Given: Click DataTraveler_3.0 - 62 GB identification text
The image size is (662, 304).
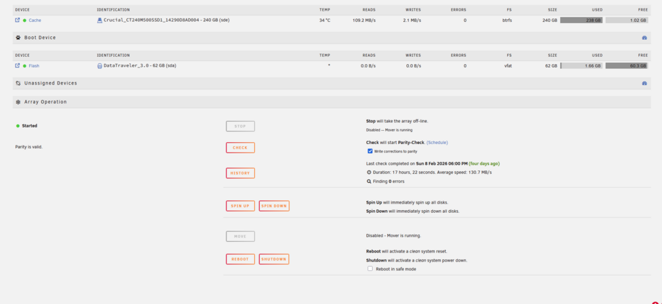Looking at the screenshot, I should point(140,66).
